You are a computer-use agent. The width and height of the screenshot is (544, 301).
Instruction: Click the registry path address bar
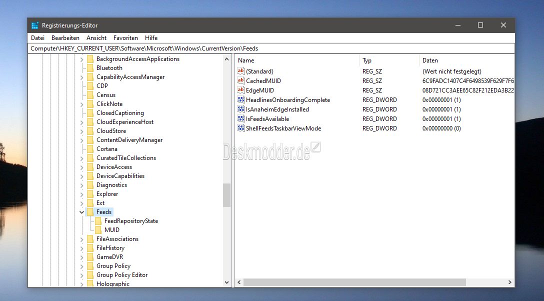point(271,48)
